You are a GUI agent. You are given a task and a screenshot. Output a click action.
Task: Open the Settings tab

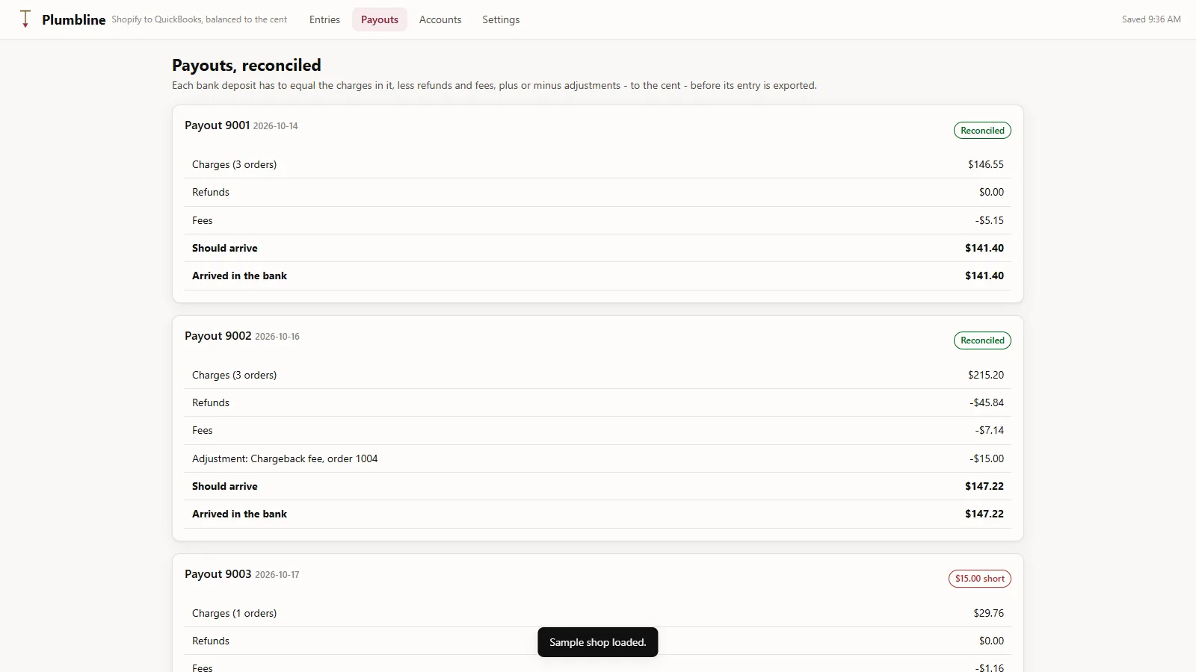tap(501, 19)
